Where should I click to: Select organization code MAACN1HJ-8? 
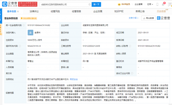(34, 46)
